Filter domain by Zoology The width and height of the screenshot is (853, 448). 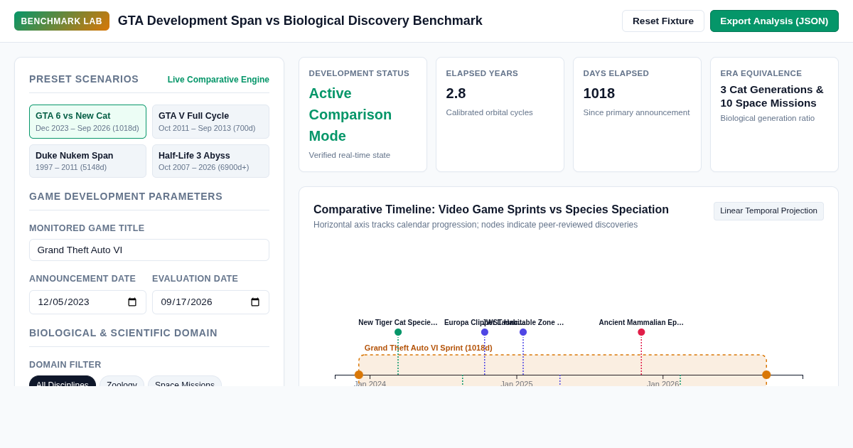click(x=122, y=382)
